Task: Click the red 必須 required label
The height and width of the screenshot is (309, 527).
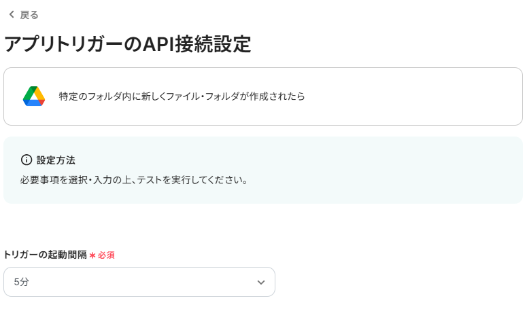Action: point(106,255)
